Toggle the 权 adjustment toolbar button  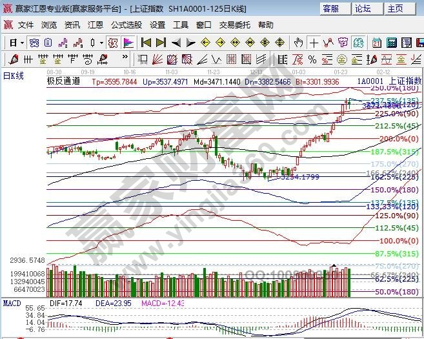pos(112,43)
